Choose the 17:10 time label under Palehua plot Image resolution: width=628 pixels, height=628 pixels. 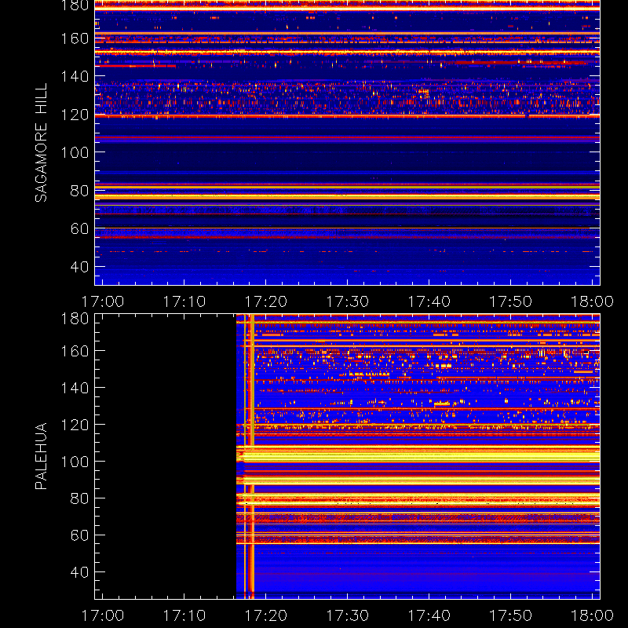[x=184, y=615]
